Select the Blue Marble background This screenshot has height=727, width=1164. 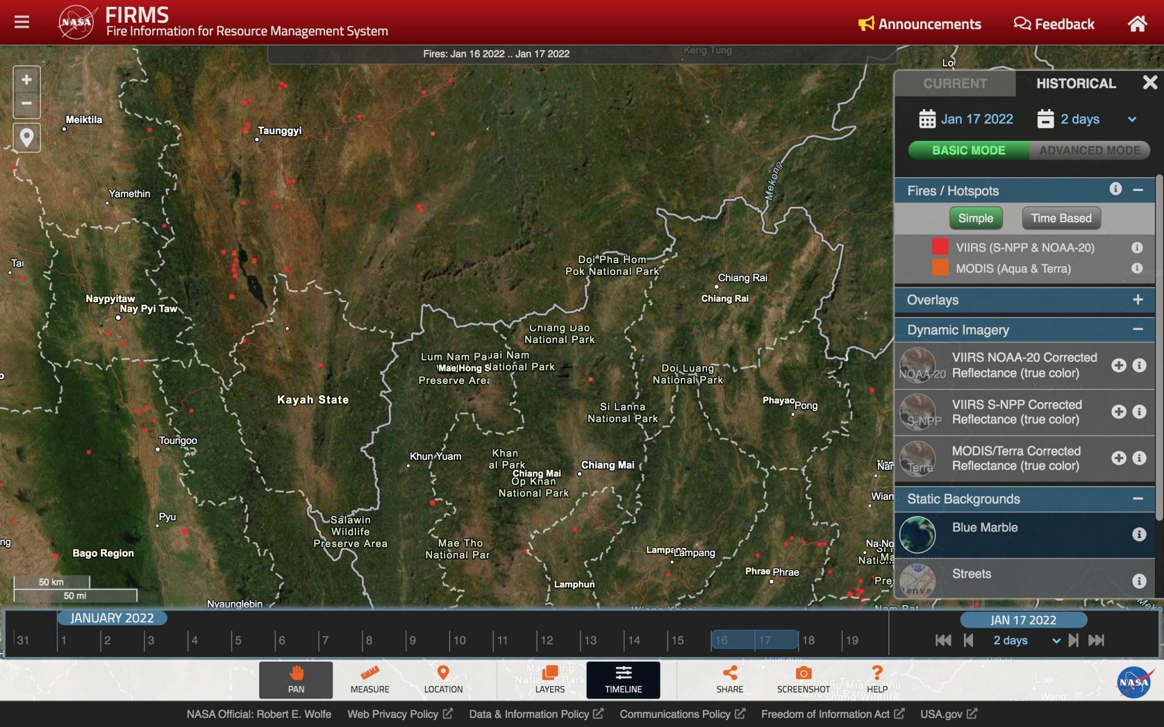tap(1025, 534)
